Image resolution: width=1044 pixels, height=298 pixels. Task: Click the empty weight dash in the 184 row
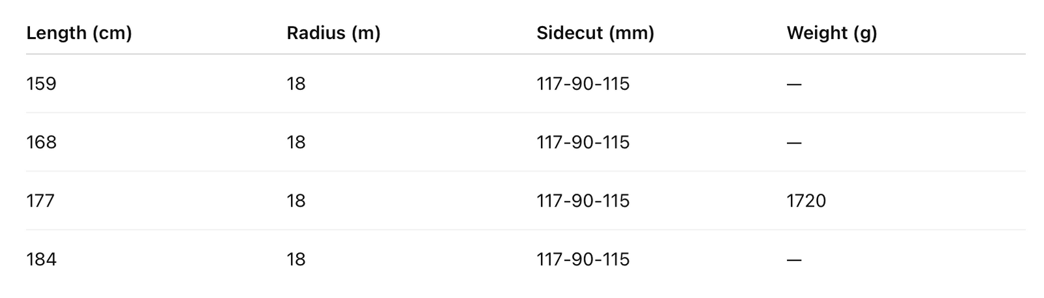[794, 260]
